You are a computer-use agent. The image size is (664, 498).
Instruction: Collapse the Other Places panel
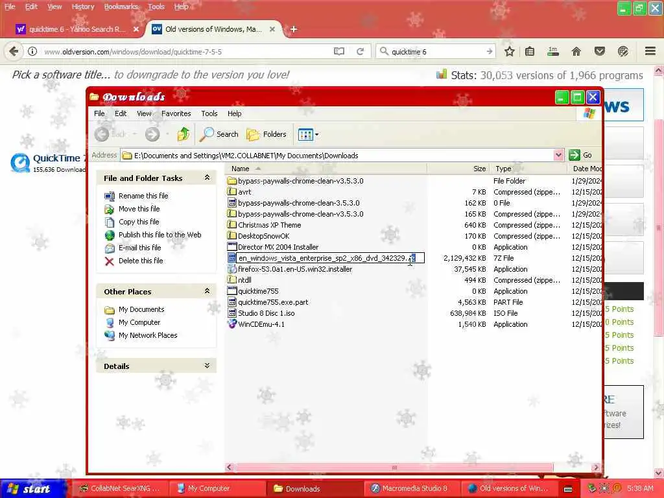coord(207,291)
